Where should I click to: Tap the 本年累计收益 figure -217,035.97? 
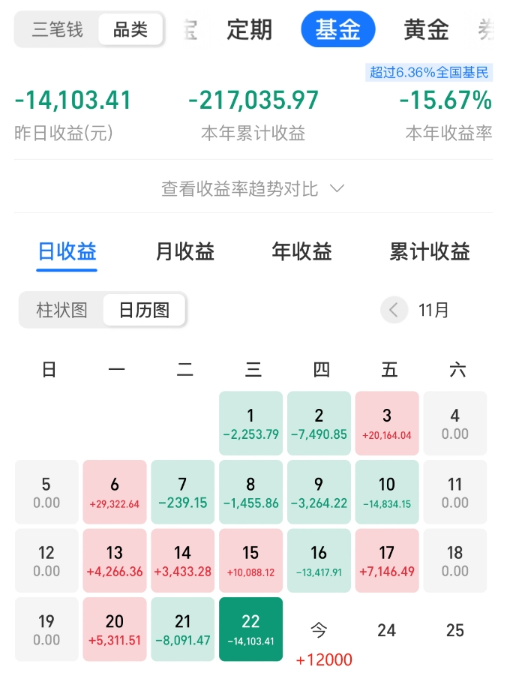pos(253,100)
